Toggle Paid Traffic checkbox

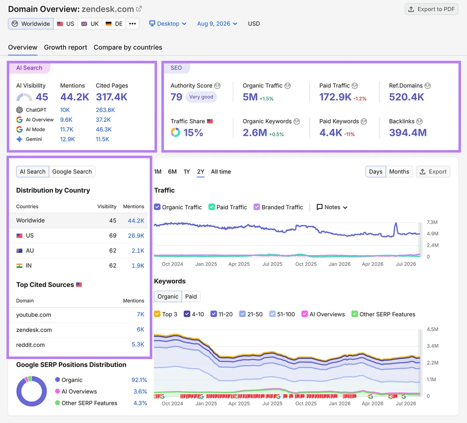point(212,207)
